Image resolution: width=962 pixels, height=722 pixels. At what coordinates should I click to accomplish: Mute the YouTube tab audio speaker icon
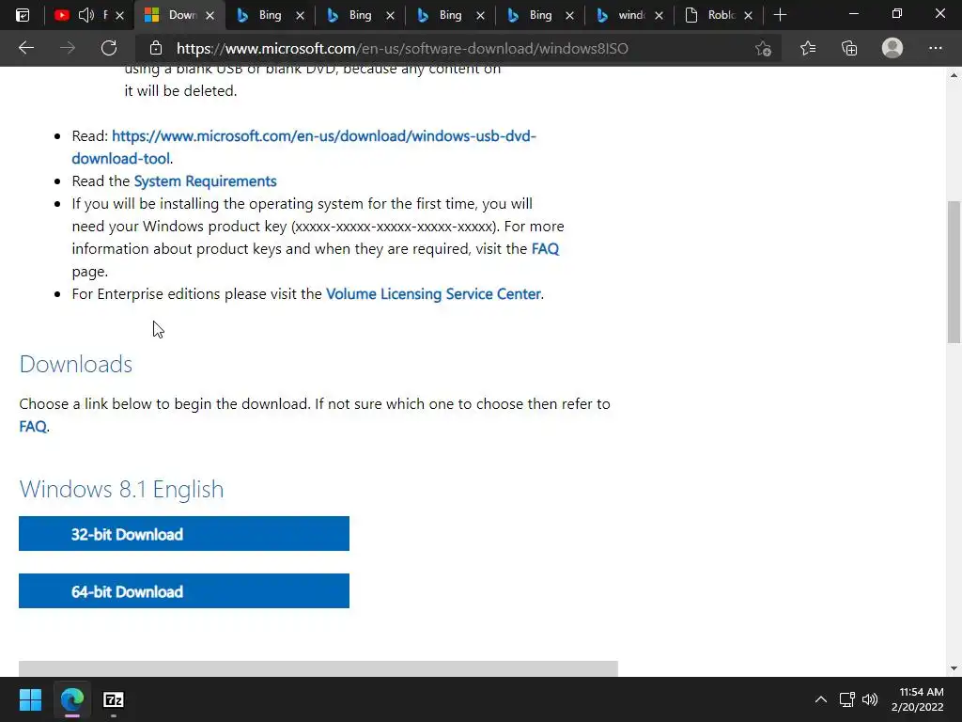point(85,15)
